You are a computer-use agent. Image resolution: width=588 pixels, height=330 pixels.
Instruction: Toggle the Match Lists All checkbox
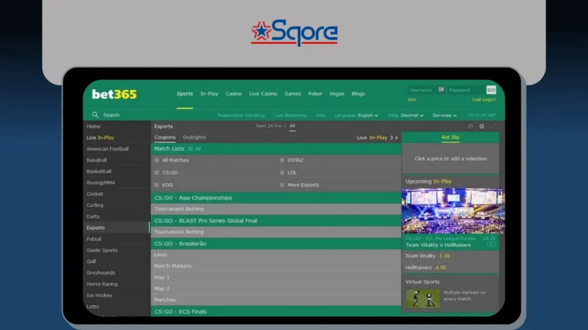tap(191, 149)
